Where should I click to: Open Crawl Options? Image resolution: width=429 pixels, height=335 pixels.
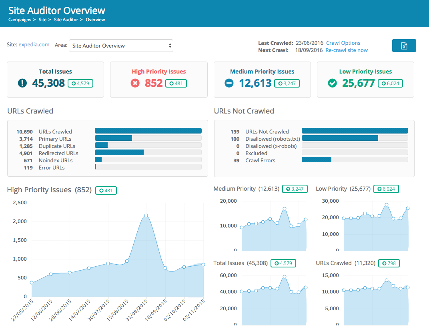point(343,43)
